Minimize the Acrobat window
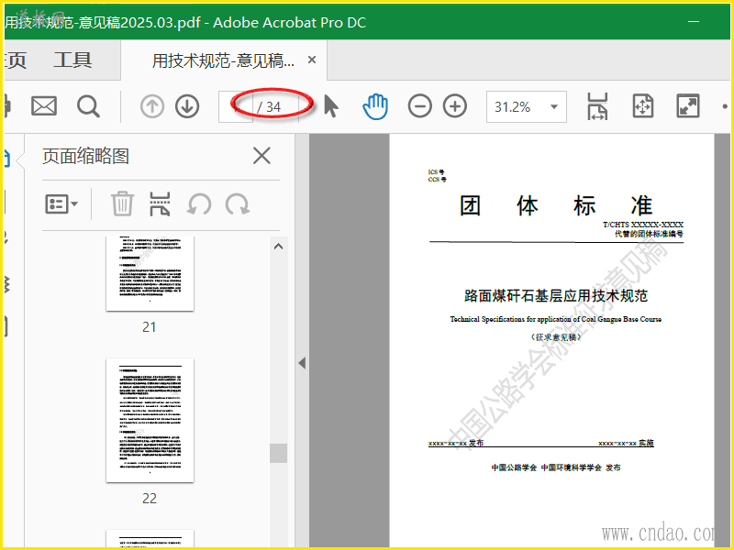Screen dimensions: 734x550 pyautogui.click(x=694, y=21)
